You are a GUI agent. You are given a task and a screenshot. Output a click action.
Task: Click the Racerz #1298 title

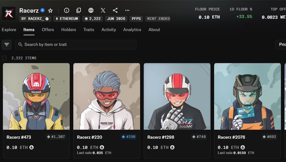pyautogui.click(x=161, y=137)
